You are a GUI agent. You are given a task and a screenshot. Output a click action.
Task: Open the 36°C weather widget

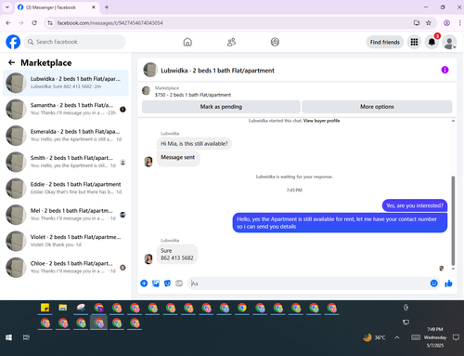click(374, 337)
